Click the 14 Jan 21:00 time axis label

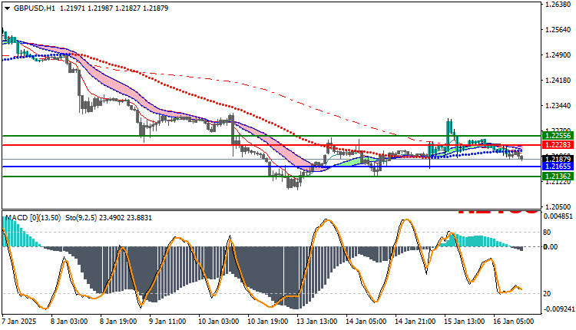point(415,322)
